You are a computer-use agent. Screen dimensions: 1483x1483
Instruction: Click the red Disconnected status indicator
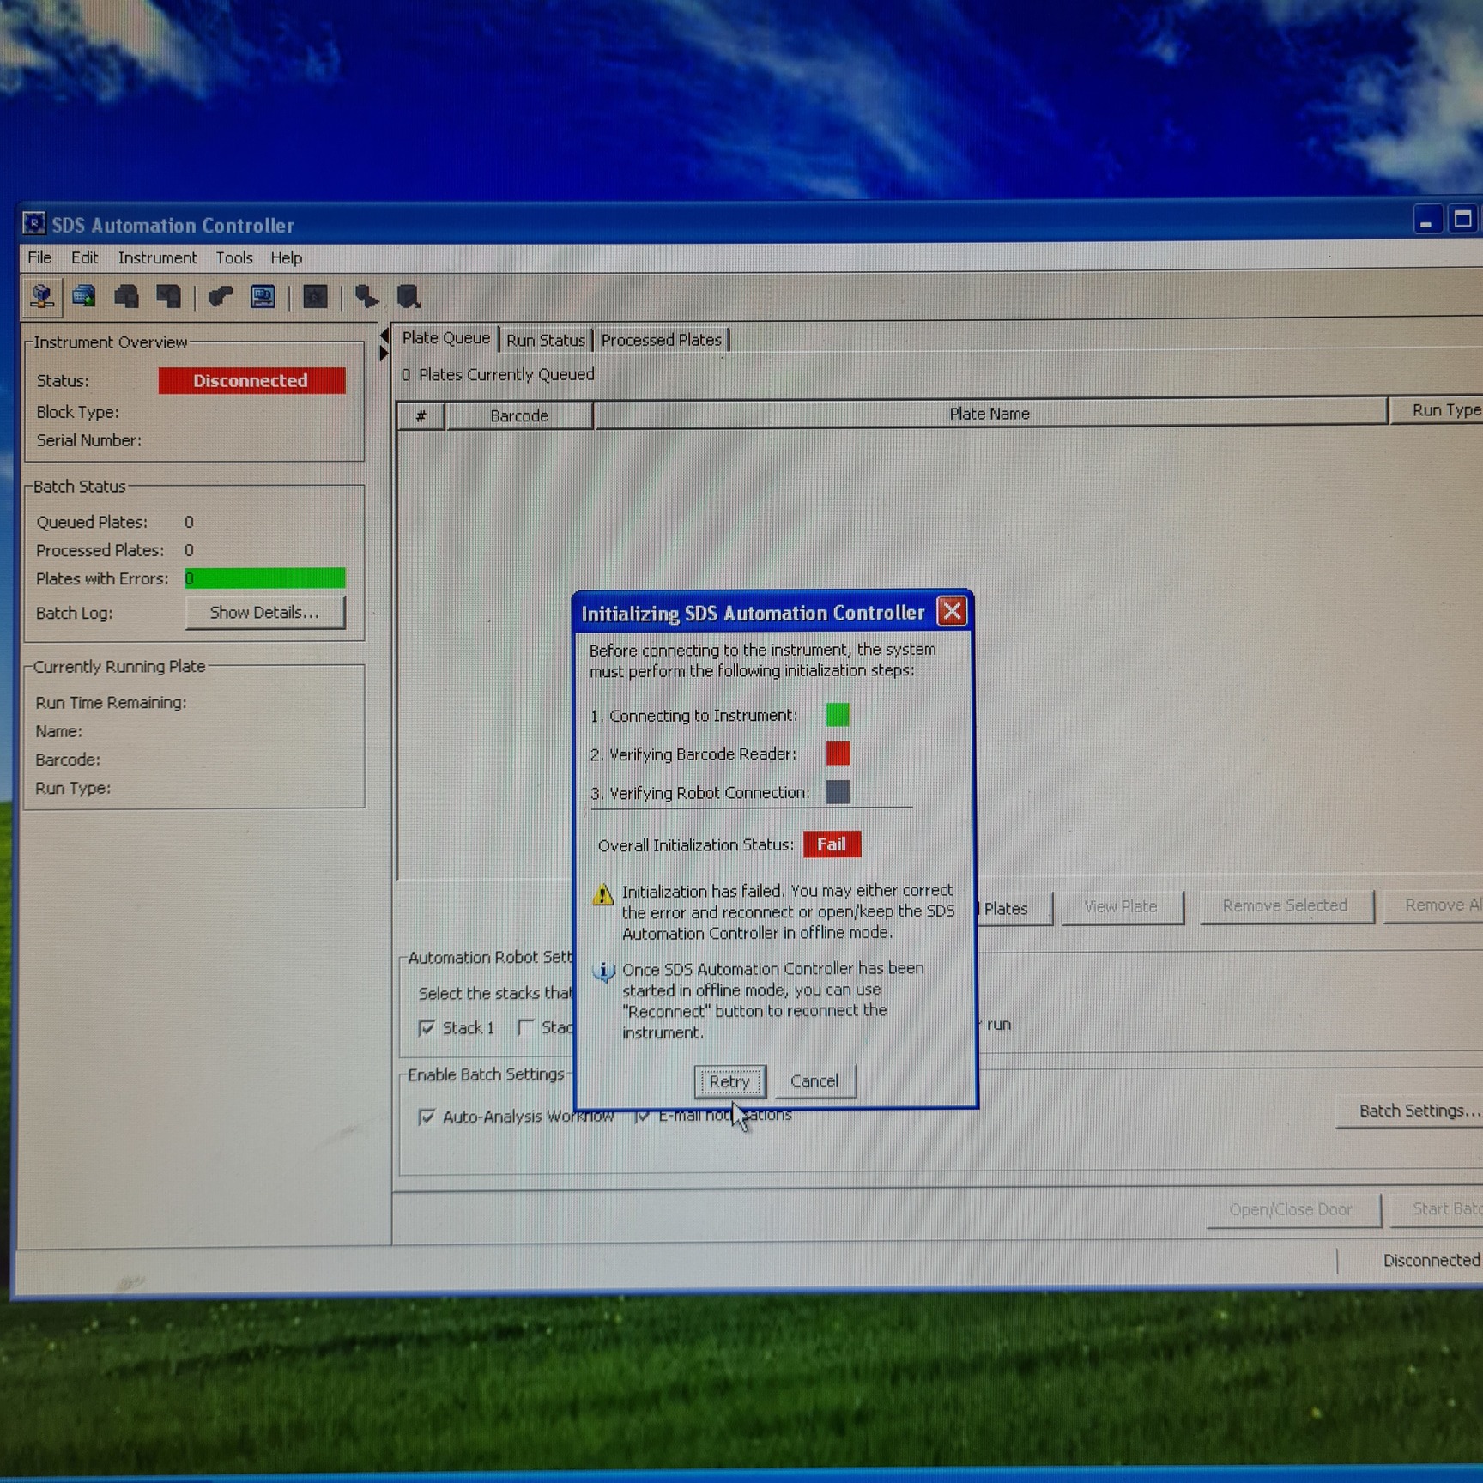(x=251, y=380)
